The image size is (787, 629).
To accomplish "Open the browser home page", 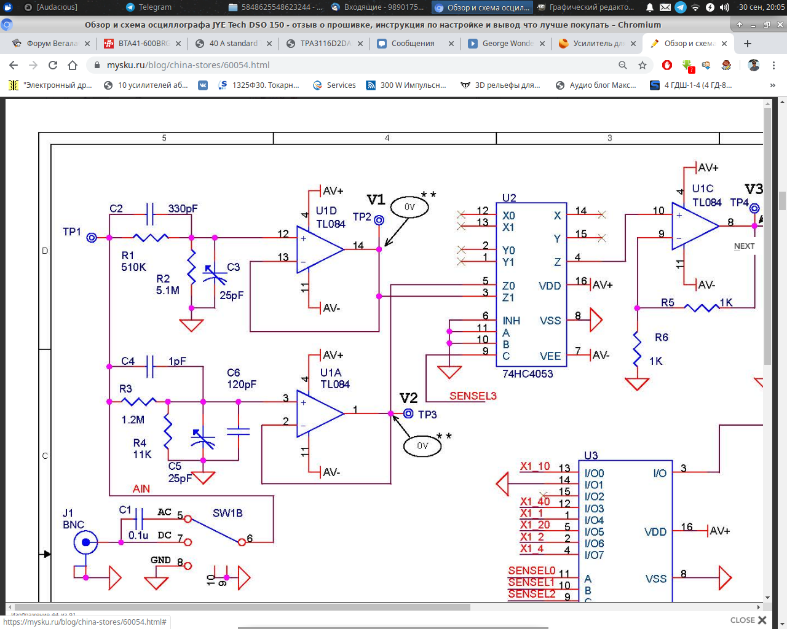I will (73, 65).
